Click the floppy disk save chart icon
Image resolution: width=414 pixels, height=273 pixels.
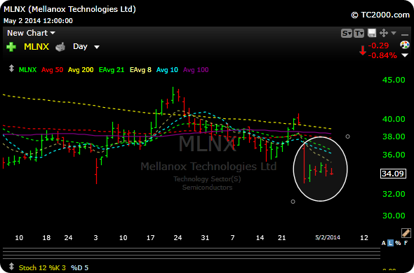[x=372, y=33]
